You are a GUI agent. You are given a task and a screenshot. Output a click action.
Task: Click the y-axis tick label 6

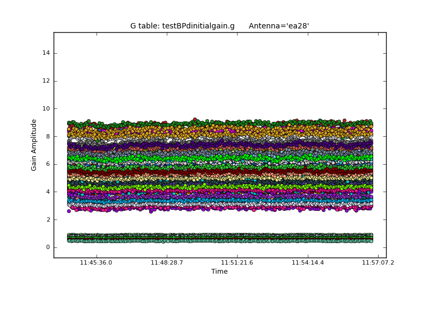48,164
